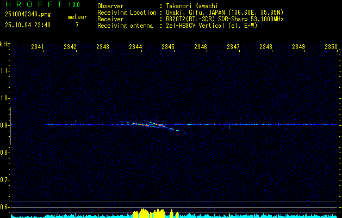Screen dimensions: 342x218
Task: Click the 0.9 frequency axis label
Action: tap(5, 125)
